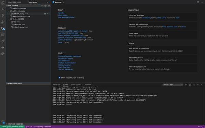Remove pytorch_study under goblin-ml-docker with its x icon

click(48, 14)
